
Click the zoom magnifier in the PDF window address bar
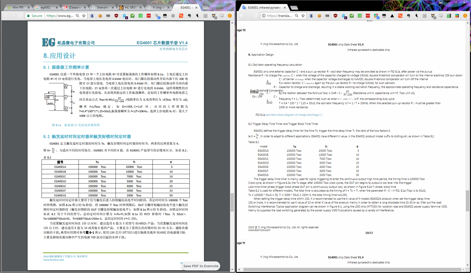(78, 16)
